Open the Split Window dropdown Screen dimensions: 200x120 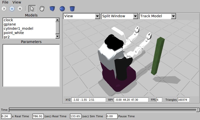[x=119, y=16]
